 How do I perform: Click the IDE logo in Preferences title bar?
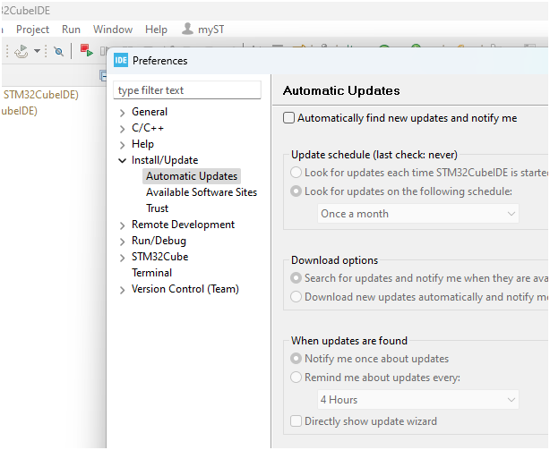coord(121,61)
